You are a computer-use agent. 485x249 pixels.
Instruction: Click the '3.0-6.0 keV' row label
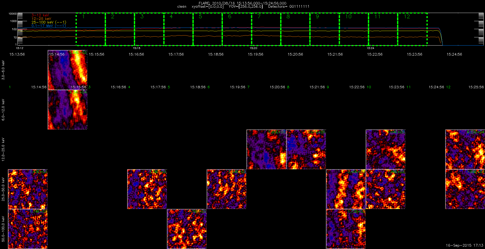point(3,70)
